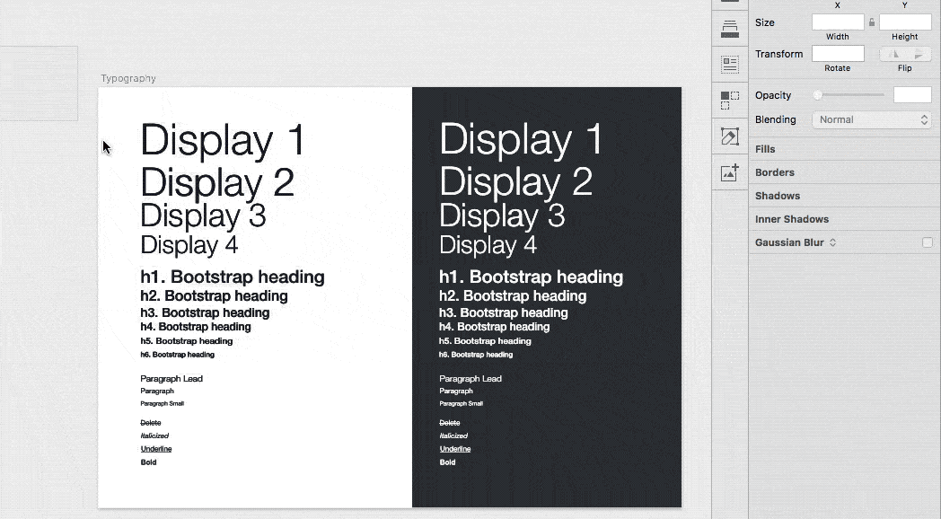
Task: Select Underline text on dark panel
Action: tap(455, 449)
